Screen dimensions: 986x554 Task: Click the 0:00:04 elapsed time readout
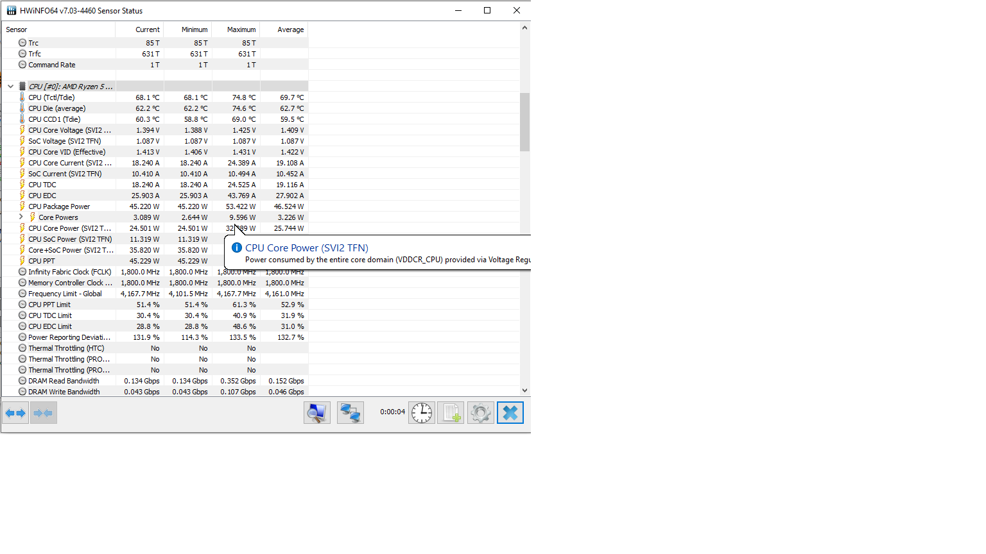[393, 412]
